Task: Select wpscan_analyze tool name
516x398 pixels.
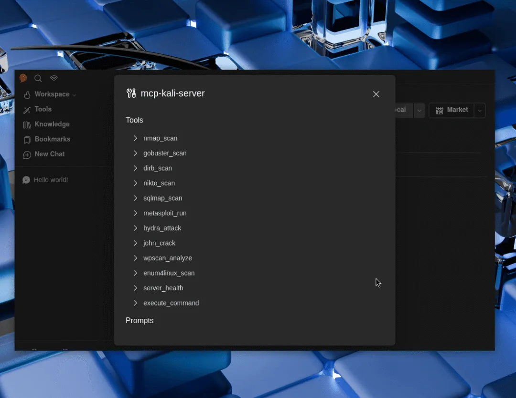Action: coord(168,258)
